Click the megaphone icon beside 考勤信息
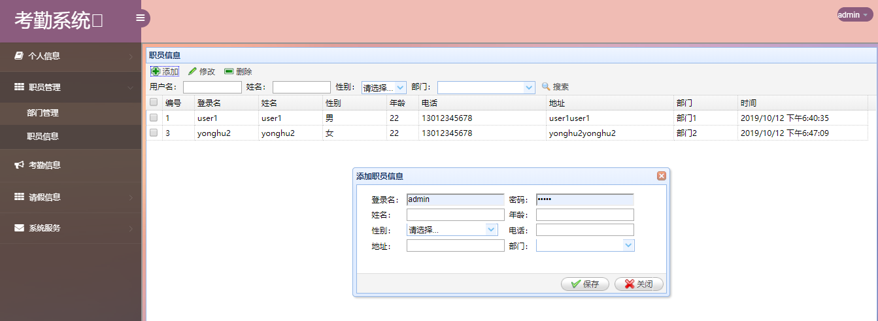This screenshot has height=321, width=878. pyautogui.click(x=19, y=165)
